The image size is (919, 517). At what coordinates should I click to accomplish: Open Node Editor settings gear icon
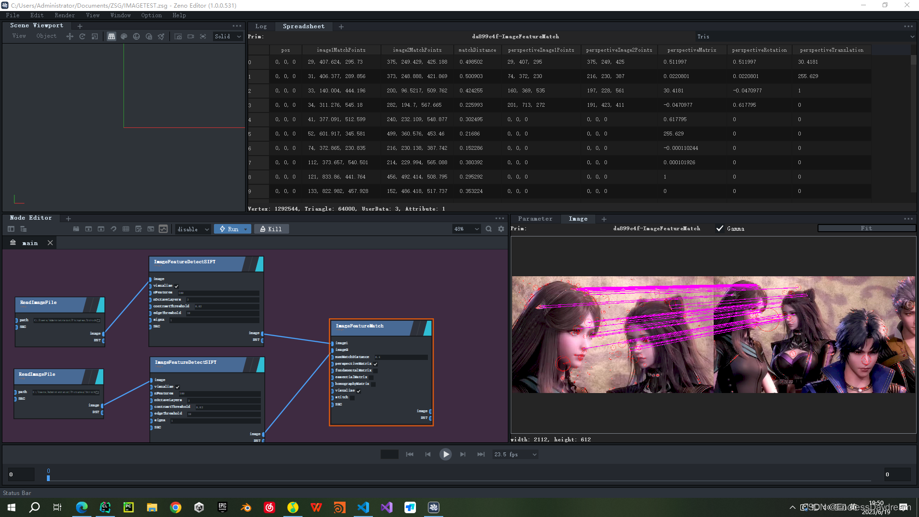click(501, 229)
